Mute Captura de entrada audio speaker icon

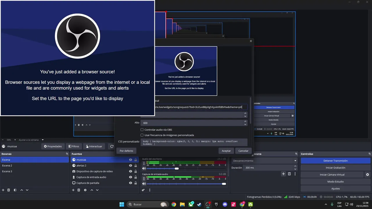pos(144,184)
